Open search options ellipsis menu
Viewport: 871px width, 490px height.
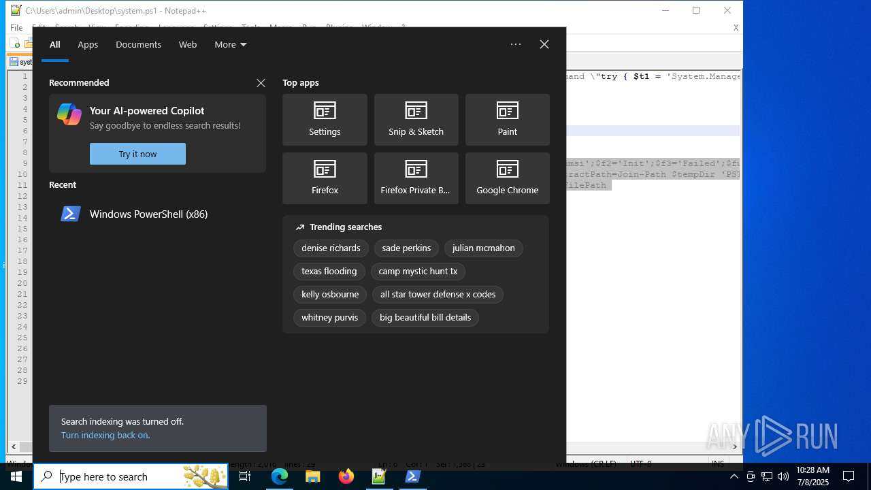pos(516,44)
